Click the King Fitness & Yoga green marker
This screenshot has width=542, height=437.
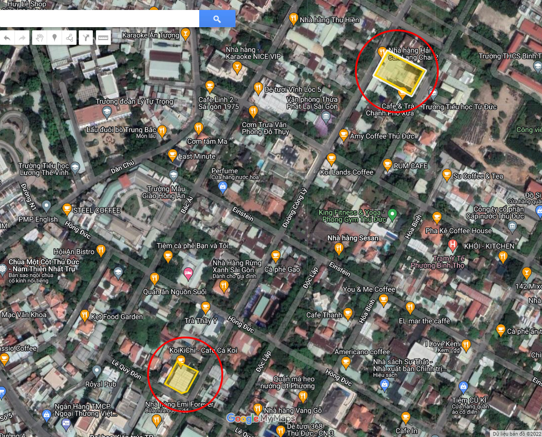(x=393, y=213)
